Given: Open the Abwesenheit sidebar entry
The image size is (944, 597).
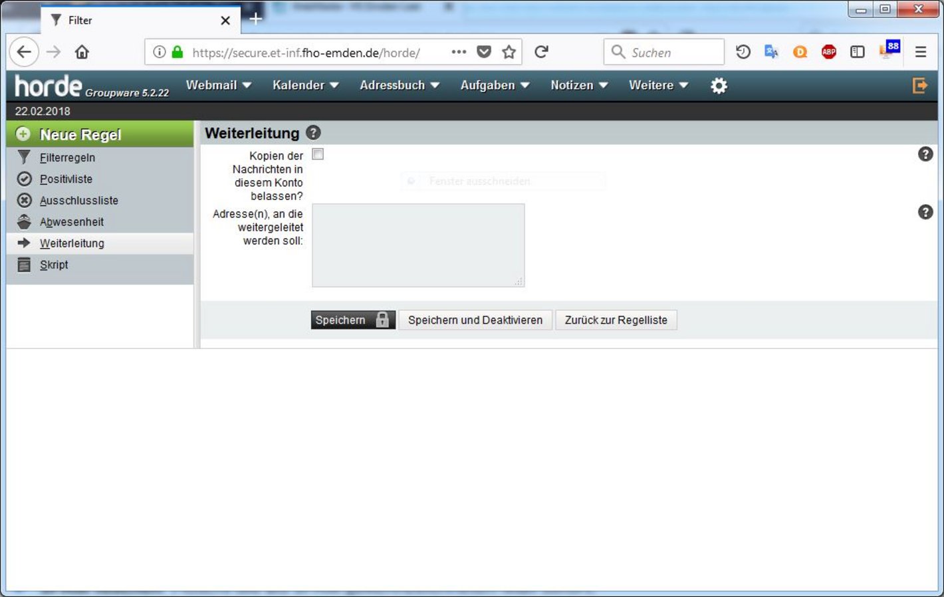Looking at the screenshot, I should (x=72, y=222).
